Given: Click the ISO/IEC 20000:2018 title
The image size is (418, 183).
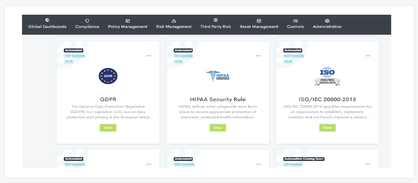Looking at the screenshot, I should pos(327,99).
